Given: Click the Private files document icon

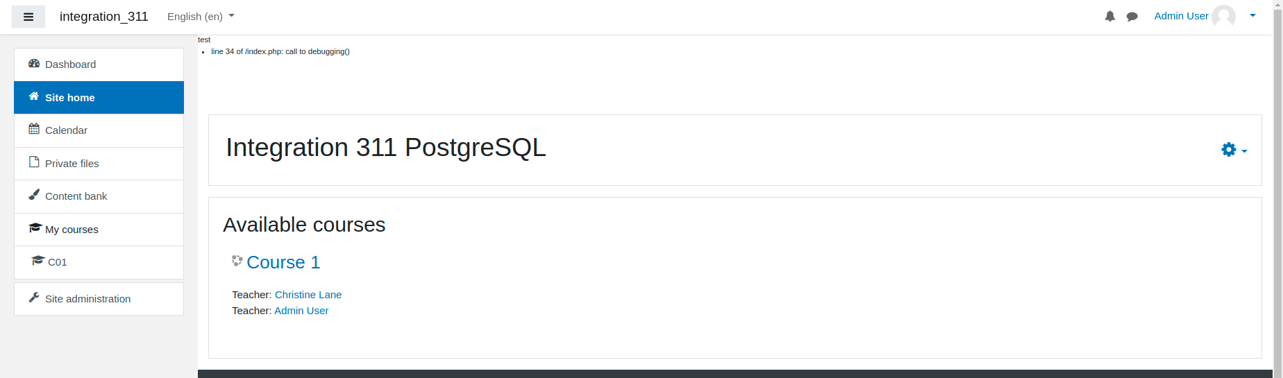Looking at the screenshot, I should (x=34, y=162).
